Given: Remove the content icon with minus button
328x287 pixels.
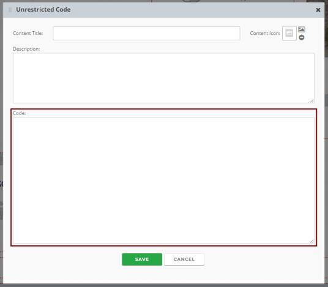Looking at the screenshot, I should tap(302, 37).
